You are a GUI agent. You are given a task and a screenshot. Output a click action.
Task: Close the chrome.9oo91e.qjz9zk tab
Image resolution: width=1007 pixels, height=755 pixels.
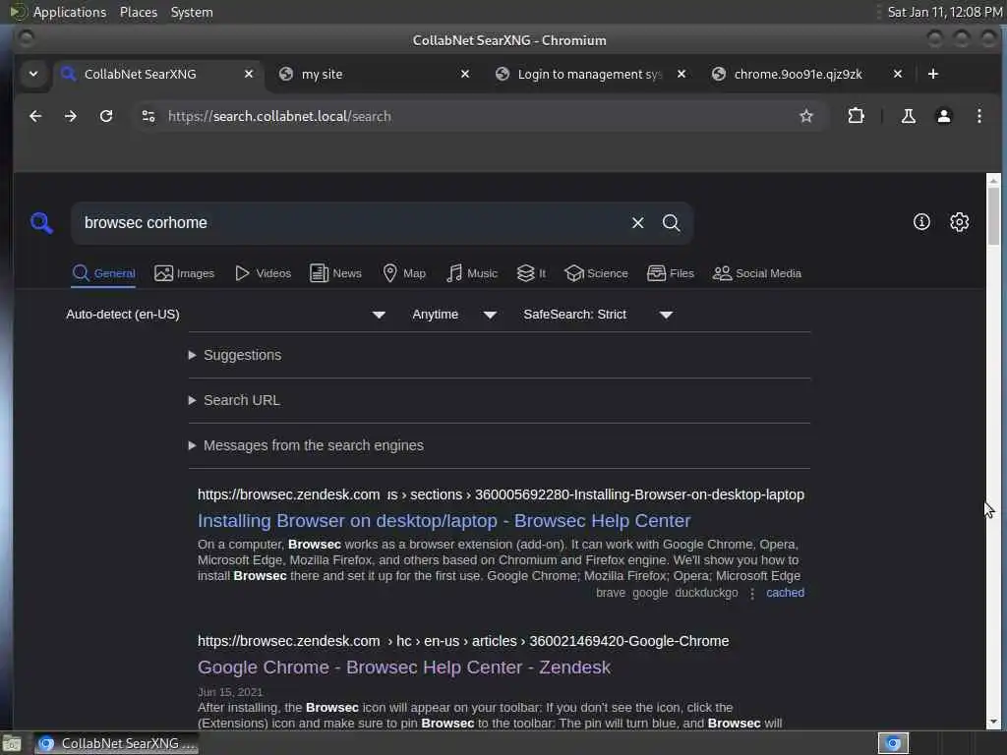click(x=898, y=74)
